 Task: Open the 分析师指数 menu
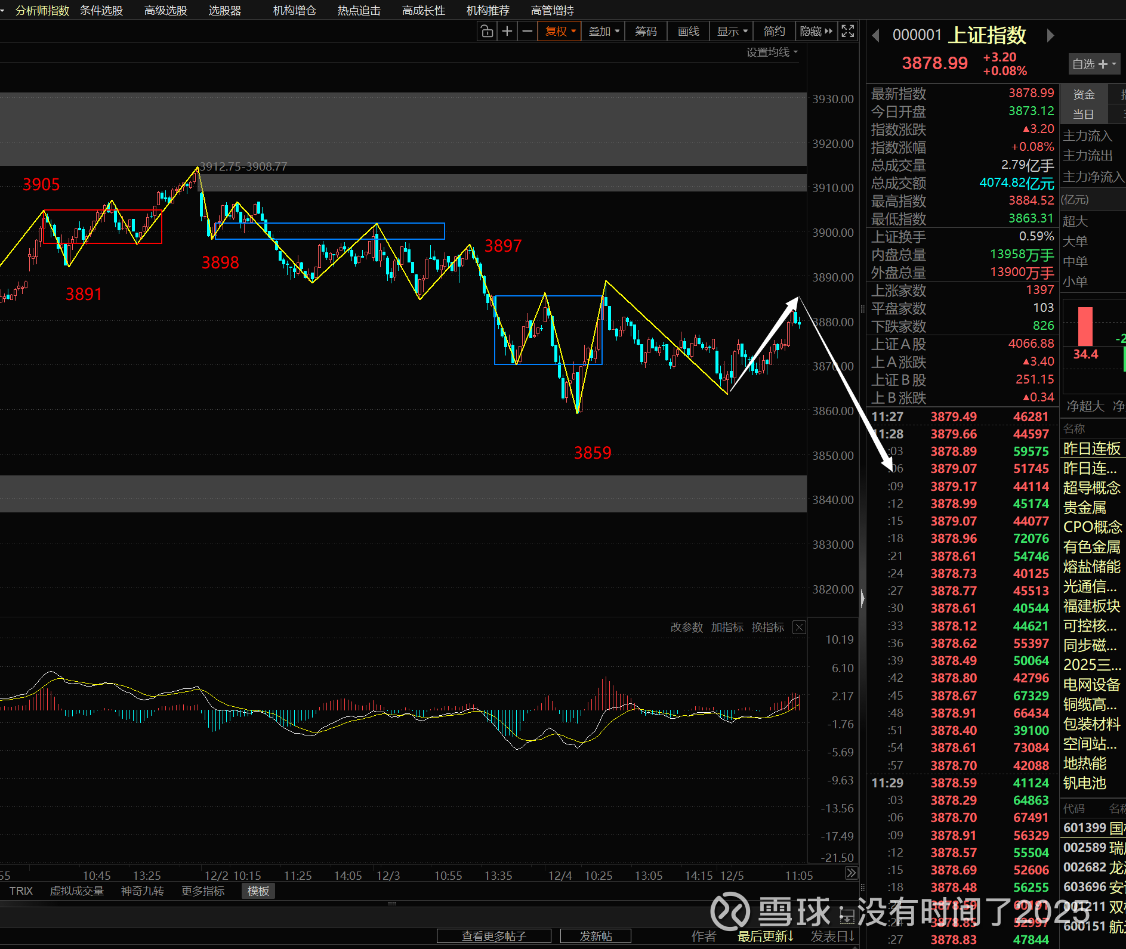(42, 10)
